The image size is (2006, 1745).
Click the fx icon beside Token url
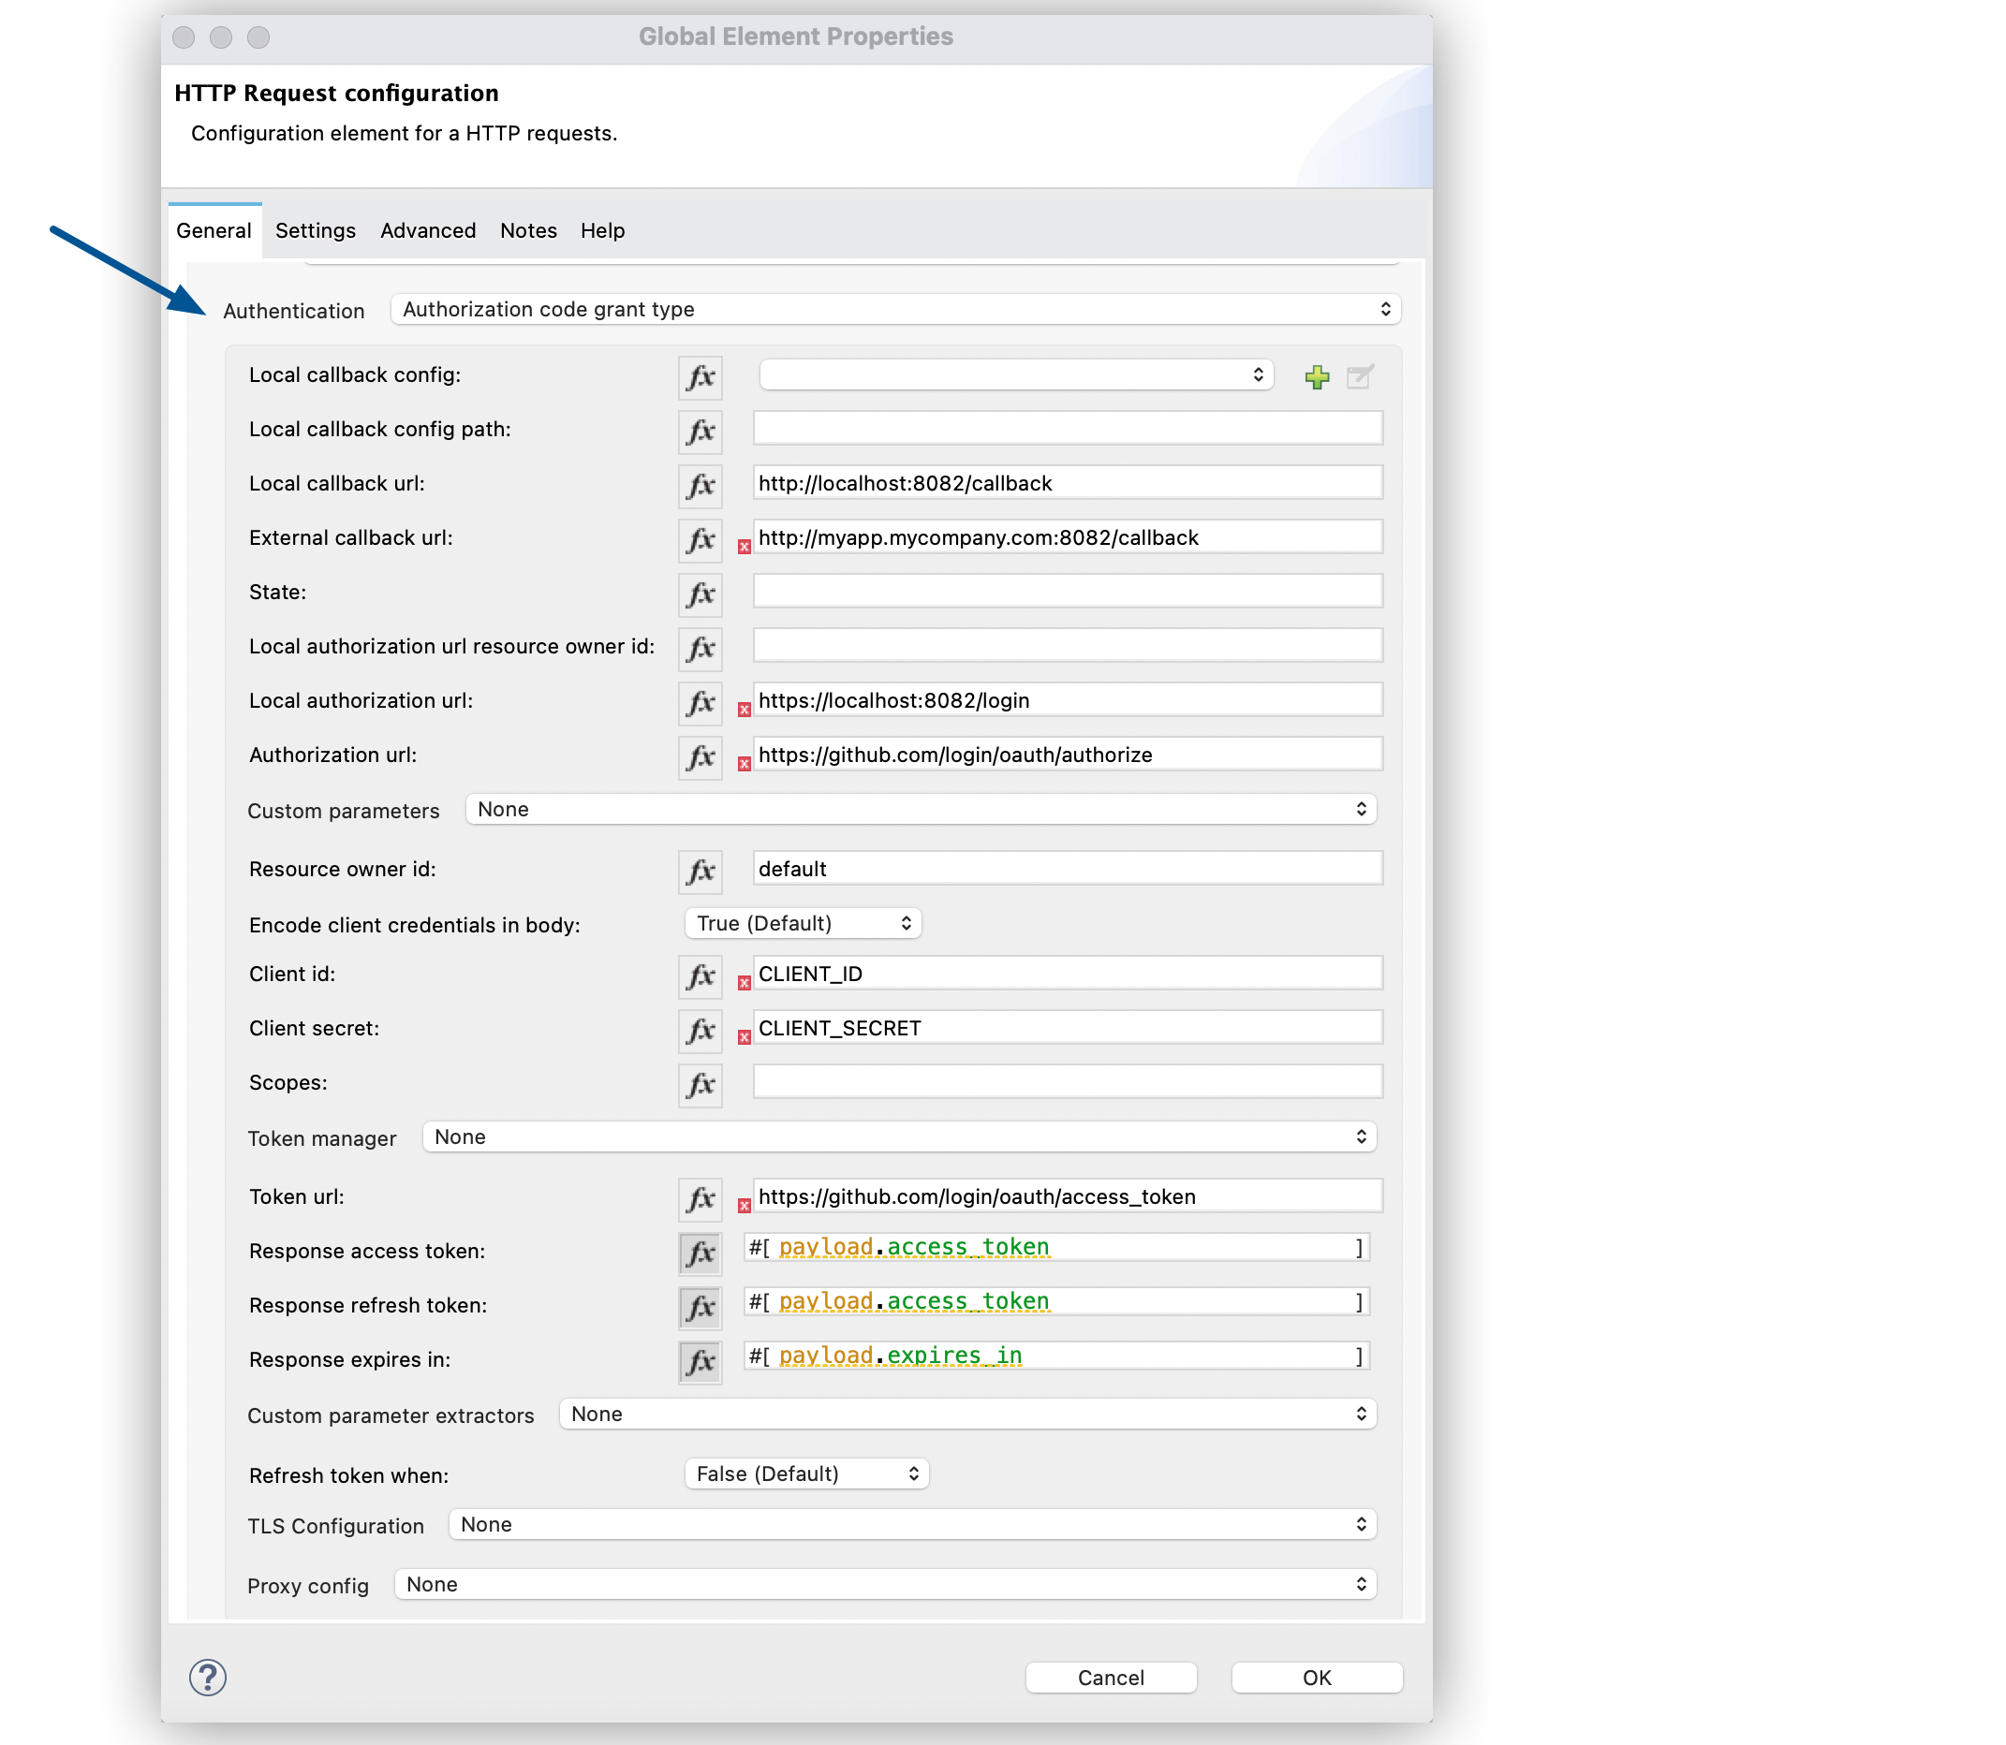coord(700,1200)
